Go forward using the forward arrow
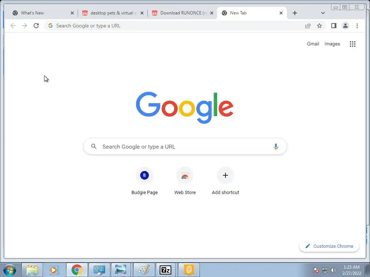This screenshot has height=277, width=370. (x=25, y=26)
